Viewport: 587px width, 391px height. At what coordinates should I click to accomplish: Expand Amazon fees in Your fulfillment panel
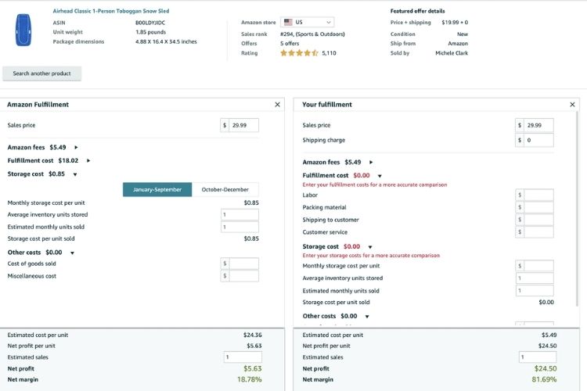(x=371, y=163)
